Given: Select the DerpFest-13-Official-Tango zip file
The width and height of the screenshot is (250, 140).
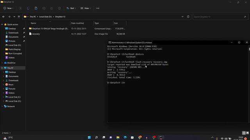Looking at the screenshot, I should tap(77, 29).
